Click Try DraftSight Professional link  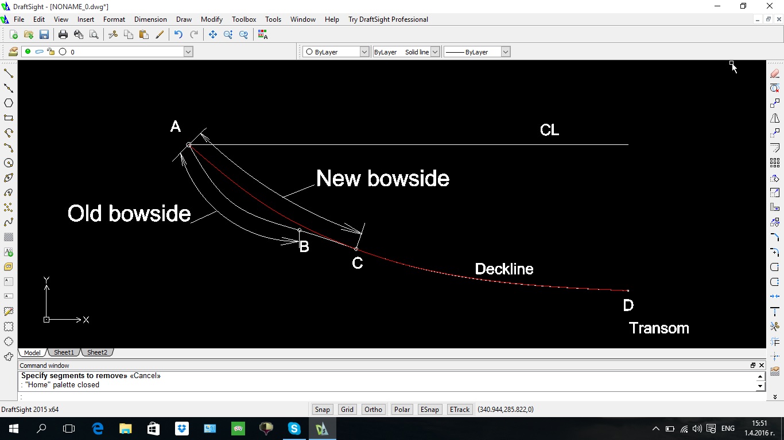tap(388, 19)
